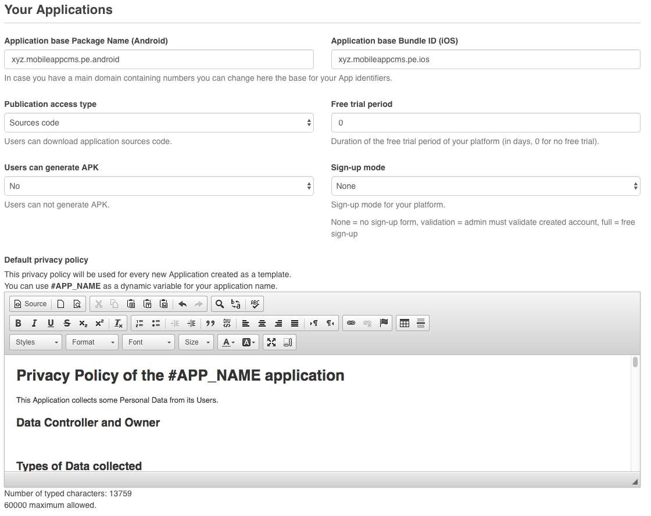Expand the Users can generate APK dropdown
Image resolution: width=651 pixels, height=516 pixels.
(159, 186)
